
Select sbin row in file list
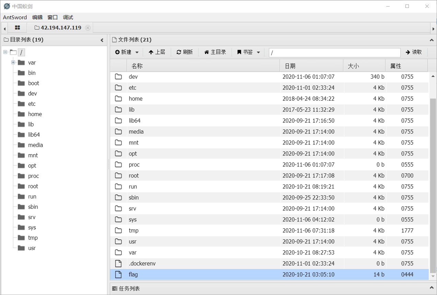(x=269, y=197)
